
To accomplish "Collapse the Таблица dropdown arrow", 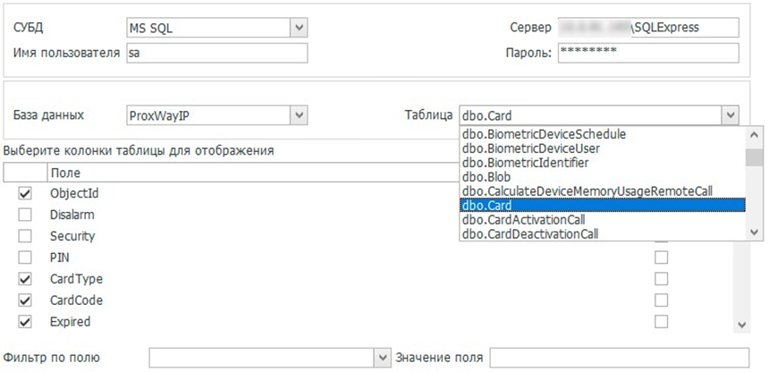I will click(x=731, y=115).
